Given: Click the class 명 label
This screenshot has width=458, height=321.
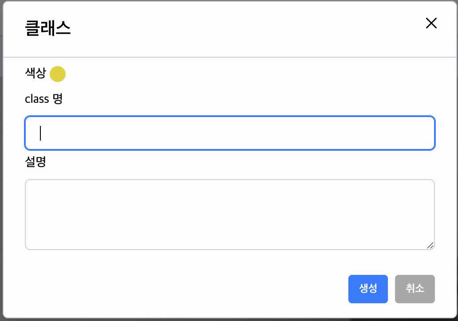Looking at the screenshot, I should click(x=44, y=99).
